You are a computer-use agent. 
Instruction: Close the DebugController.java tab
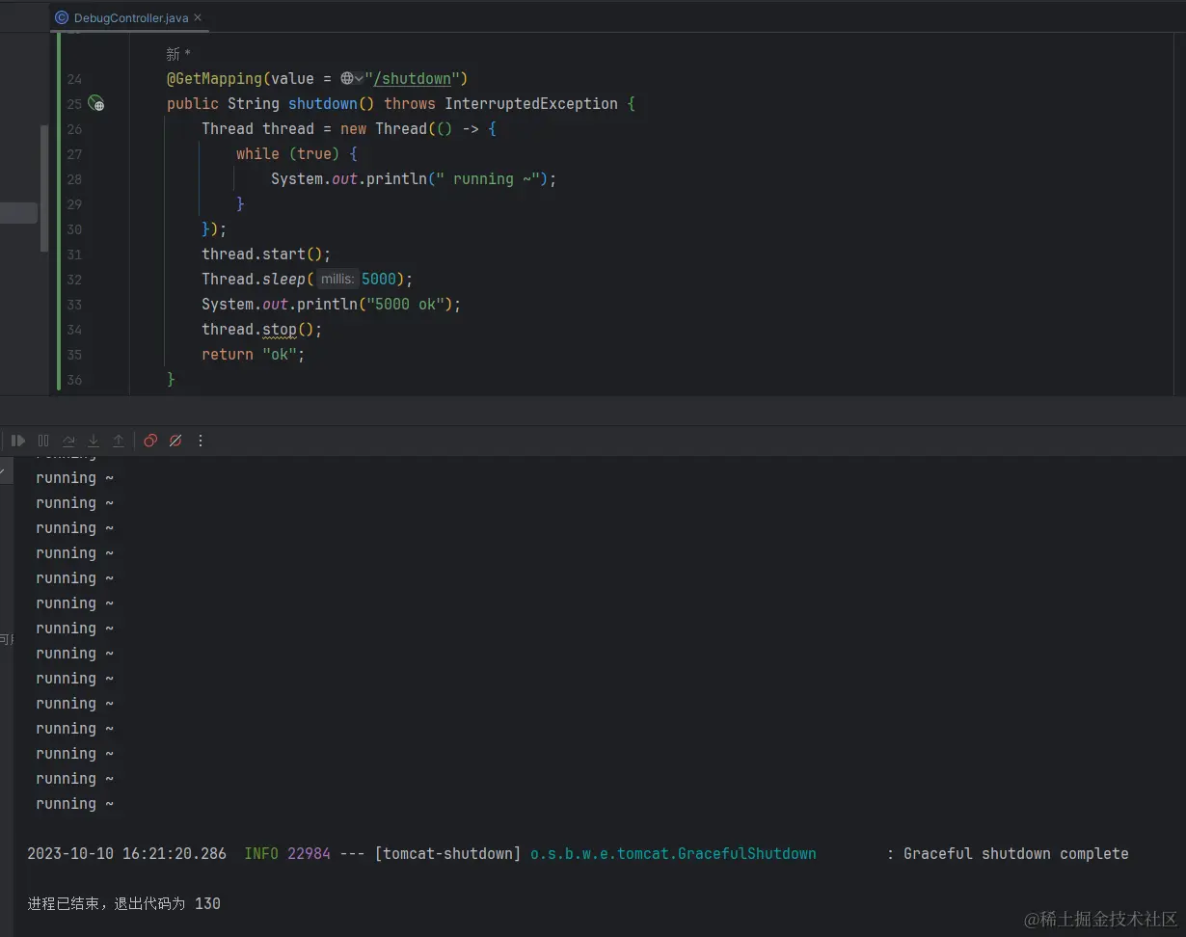pos(198,17)
